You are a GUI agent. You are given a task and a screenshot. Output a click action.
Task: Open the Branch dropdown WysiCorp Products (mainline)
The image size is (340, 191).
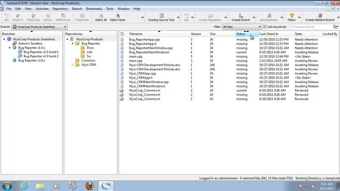coord(39,27)
